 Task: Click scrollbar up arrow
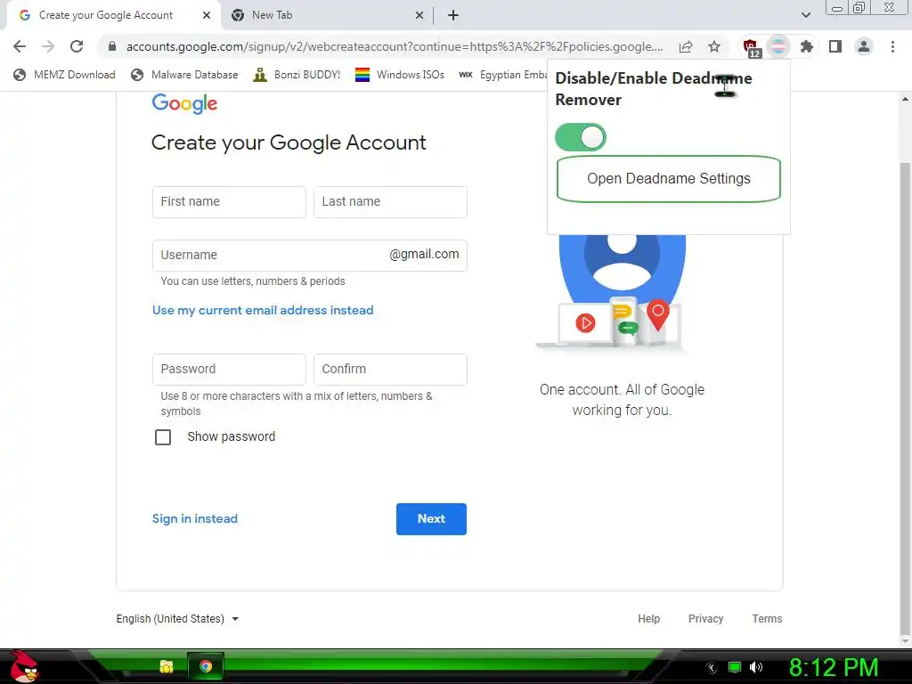tap(905, 99)
